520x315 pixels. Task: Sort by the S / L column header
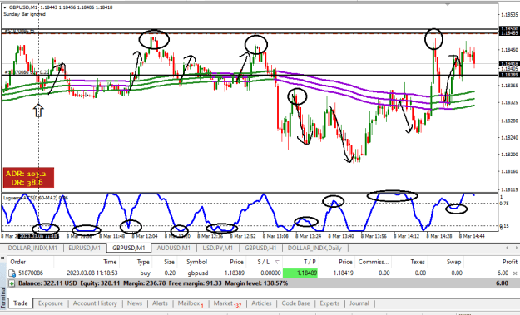[264, 262]
